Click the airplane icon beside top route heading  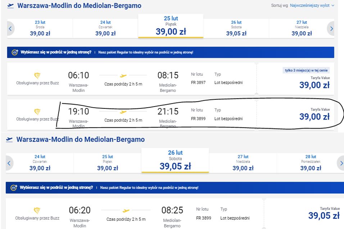coord(10,6)
